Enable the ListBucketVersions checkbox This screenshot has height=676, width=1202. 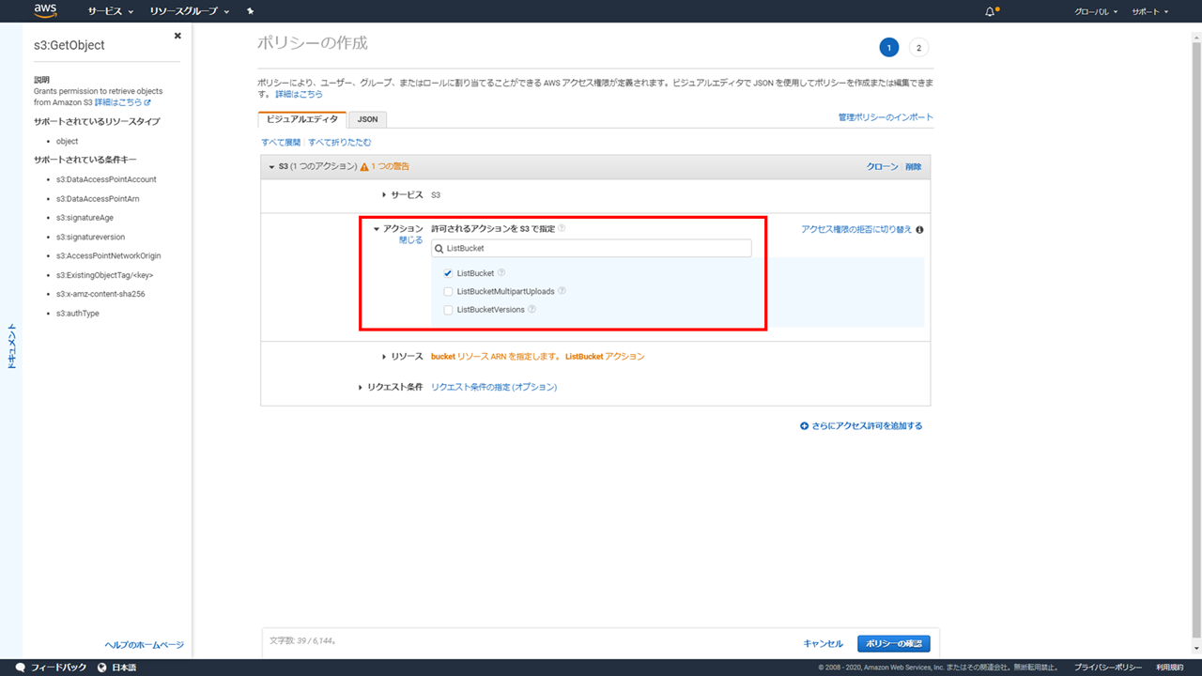click(448, 310)
